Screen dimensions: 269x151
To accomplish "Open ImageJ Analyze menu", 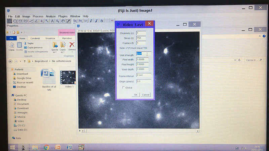I will click(x=51, y=16).
